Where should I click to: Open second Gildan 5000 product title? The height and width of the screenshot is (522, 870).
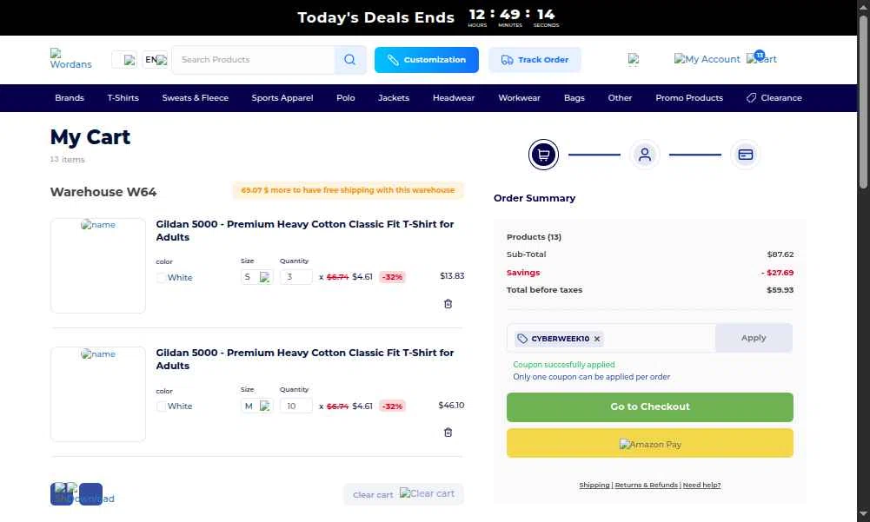click(304, 360)
